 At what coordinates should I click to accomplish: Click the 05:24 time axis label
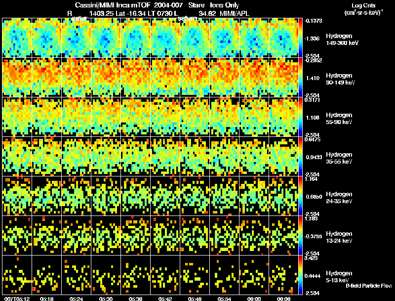pos(77,299)
